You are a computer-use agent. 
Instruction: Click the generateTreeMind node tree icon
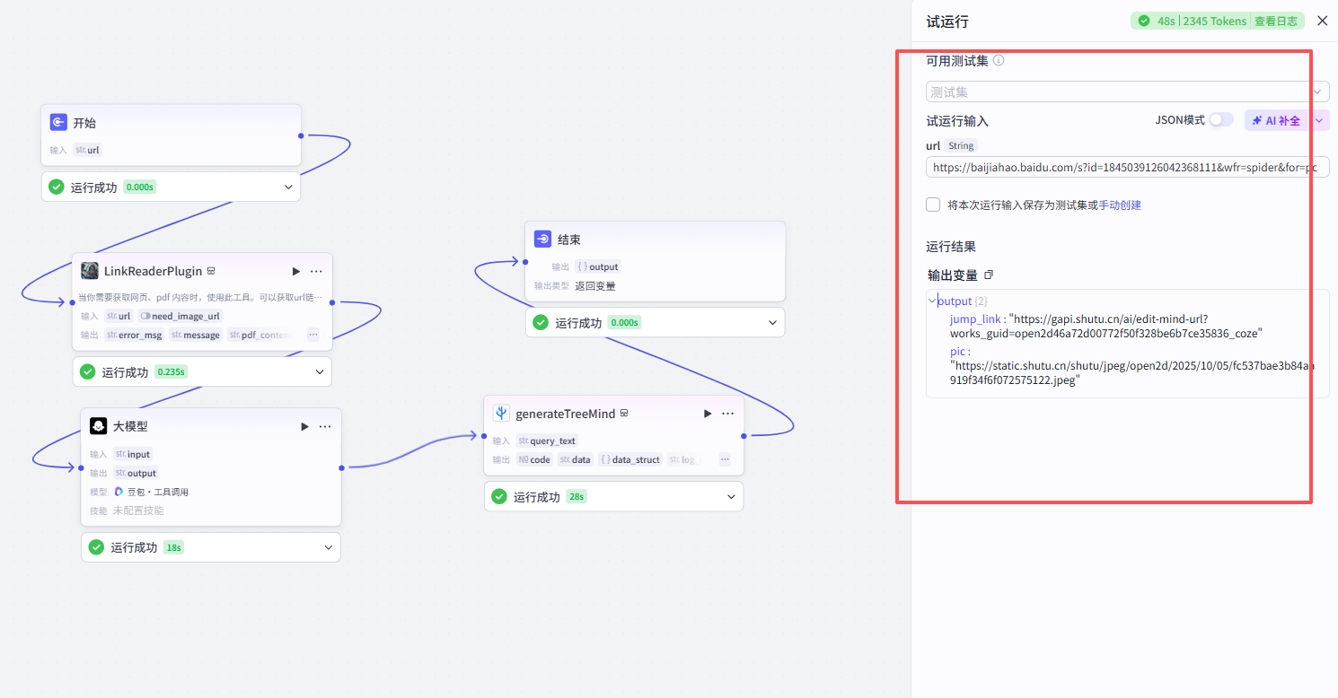(501, 414)
